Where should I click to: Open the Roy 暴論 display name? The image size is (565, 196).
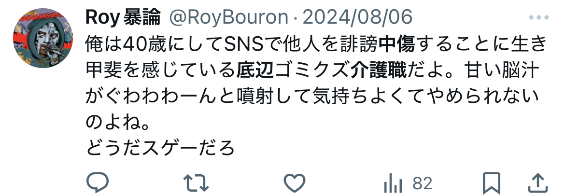click(x=123, y=17)
